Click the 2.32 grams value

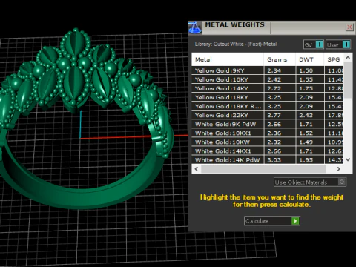274,142
